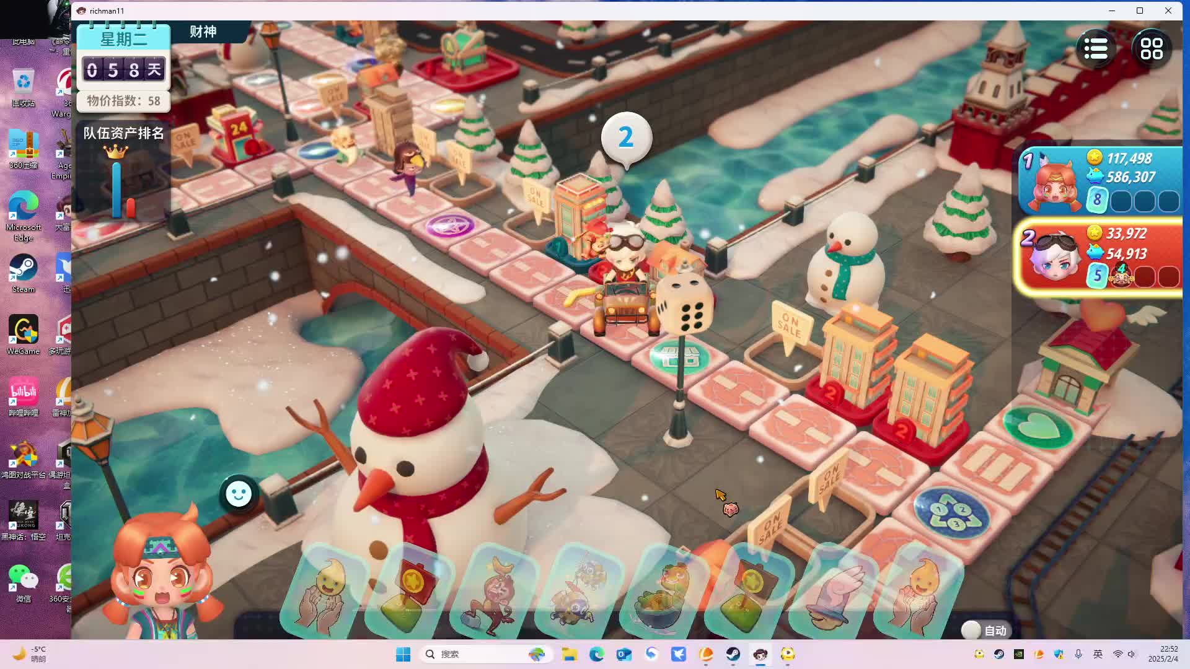Click the 058天 day counter
This screenshot has width=1190, height=669.
click(x=123, y=69)
